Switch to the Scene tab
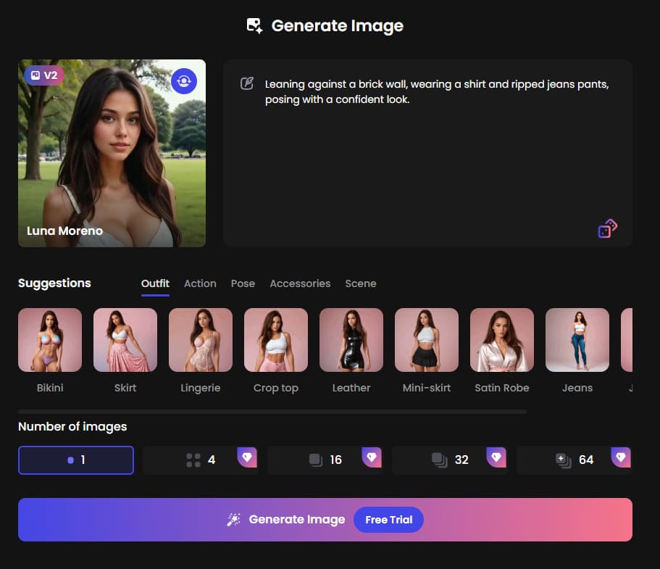The width and height of the screenshot is (660, 569). tap(361, 283)
